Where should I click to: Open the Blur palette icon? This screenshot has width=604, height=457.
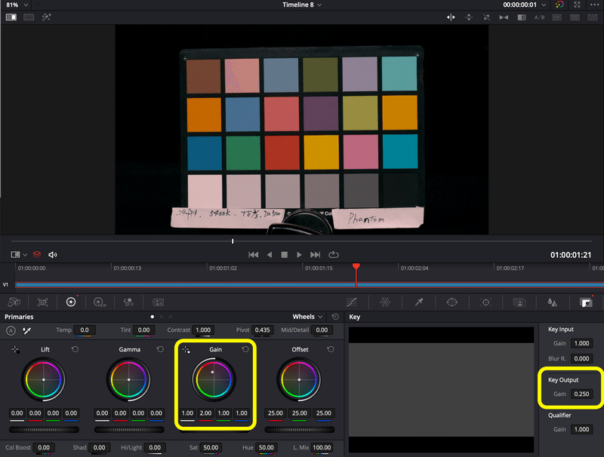coord(553,302)
